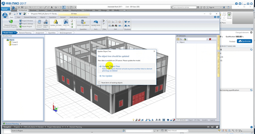Click the A-Z sort icon in CPI Attributes

coord(181,39)
